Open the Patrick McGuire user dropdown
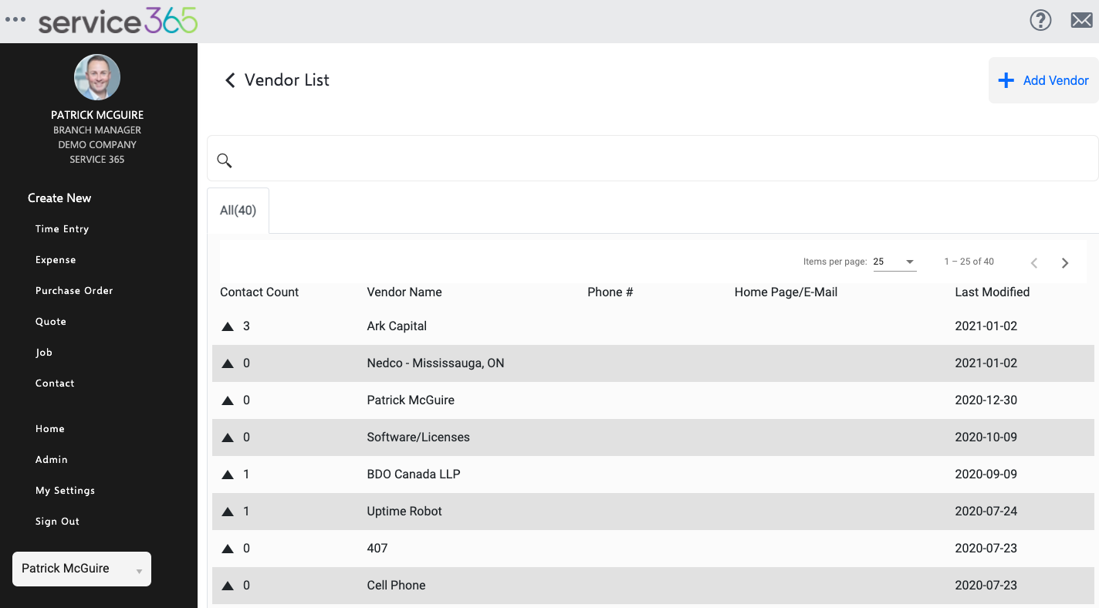This screenshot has height=608, width=1099. pyautogui.click(x=82, y=569)
